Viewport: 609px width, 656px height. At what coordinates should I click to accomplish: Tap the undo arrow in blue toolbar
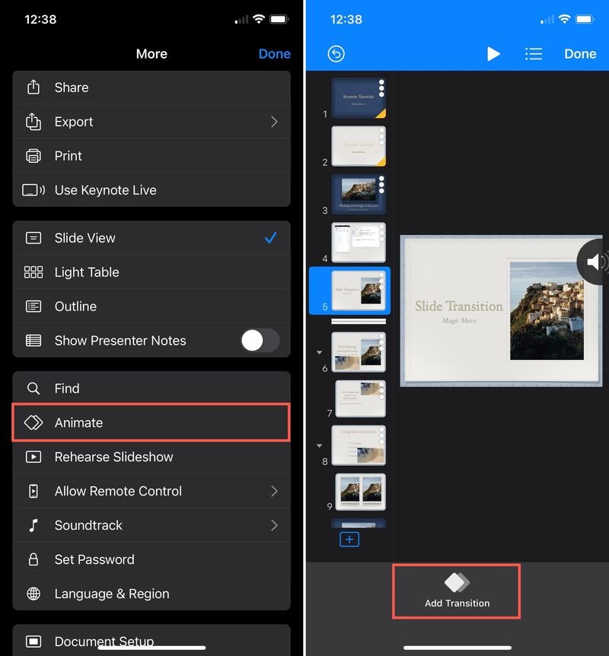pyautogui.click(x=336, y=53)
